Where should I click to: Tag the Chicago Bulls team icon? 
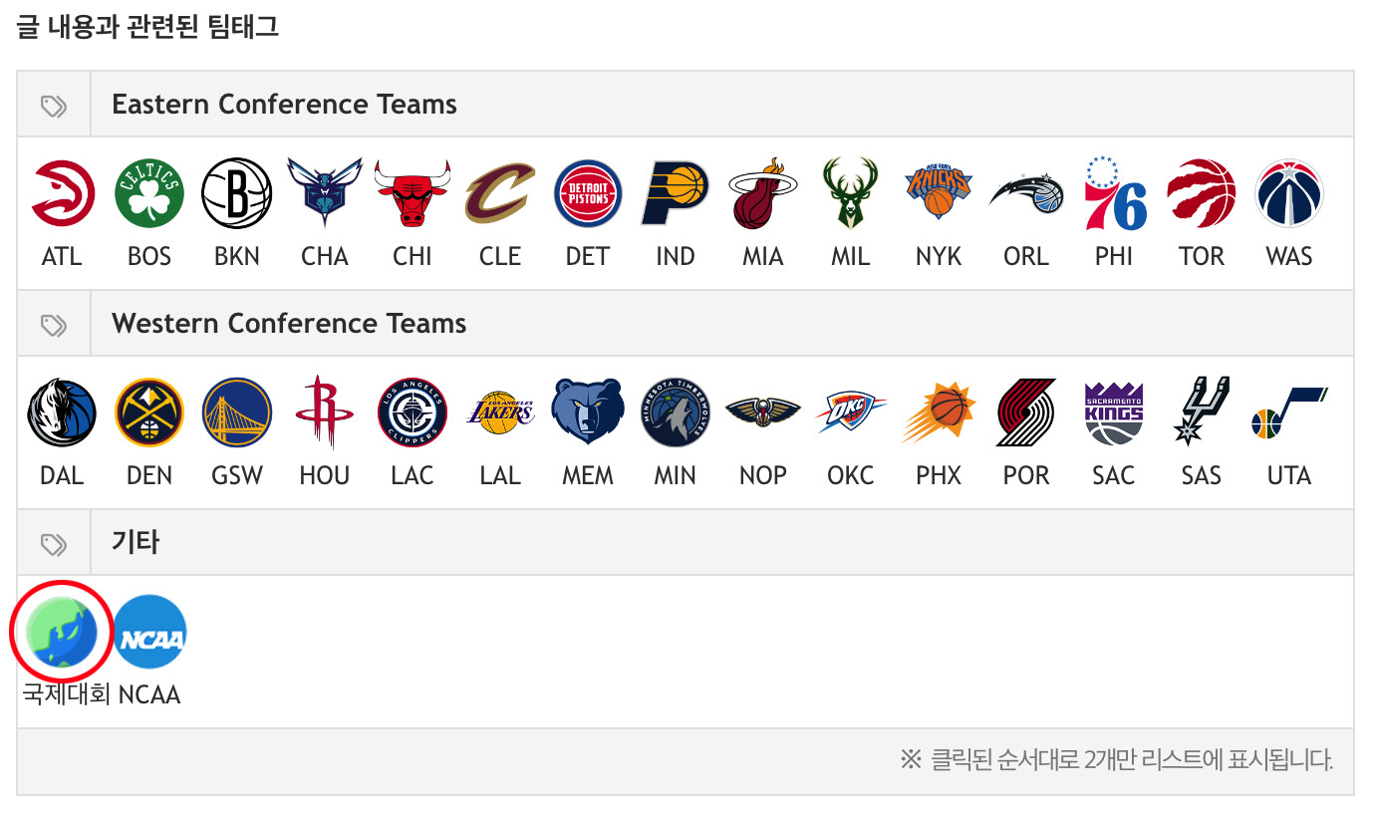point(412,193)
